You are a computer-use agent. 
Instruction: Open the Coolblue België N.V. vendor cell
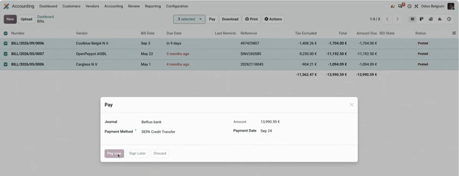click(x=92, y=43)
